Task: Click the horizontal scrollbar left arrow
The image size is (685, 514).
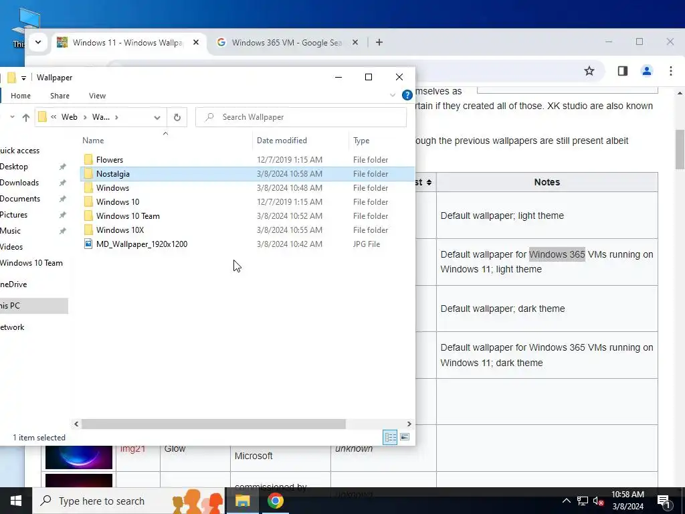Action: point(76,424)
